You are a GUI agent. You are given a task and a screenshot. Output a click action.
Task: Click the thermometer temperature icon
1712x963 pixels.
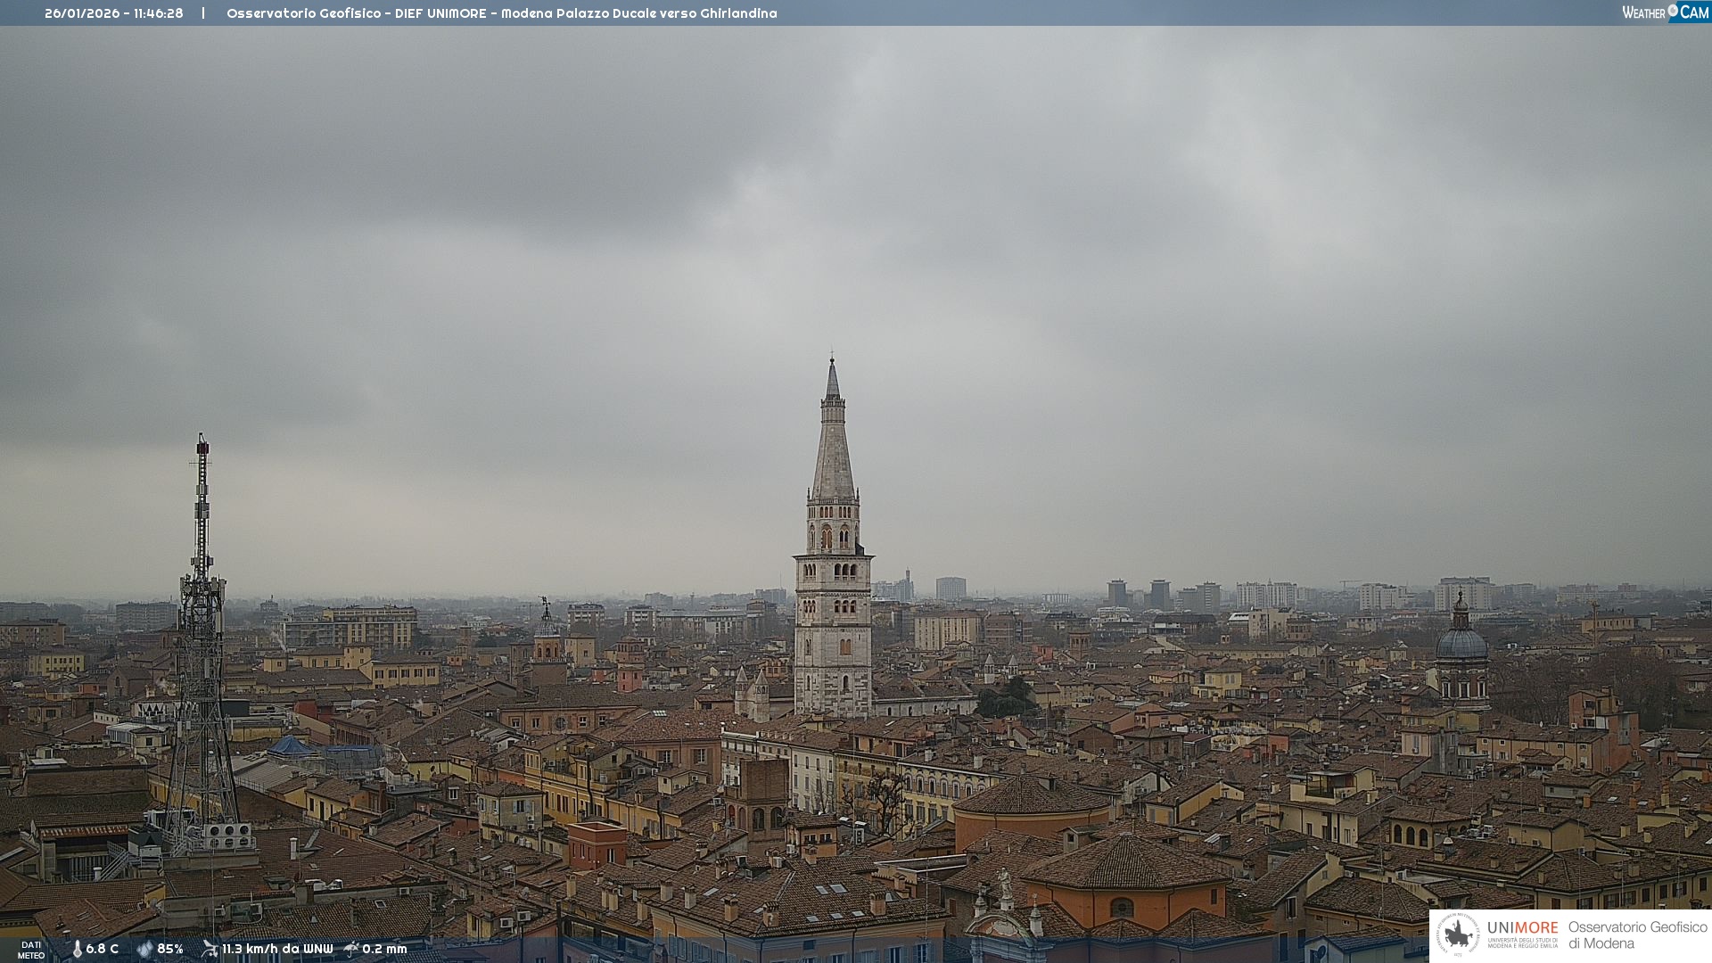(77, 950)
